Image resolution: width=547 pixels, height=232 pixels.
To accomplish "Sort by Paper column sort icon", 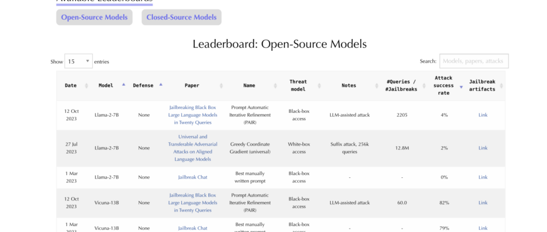I will [220, 86].
